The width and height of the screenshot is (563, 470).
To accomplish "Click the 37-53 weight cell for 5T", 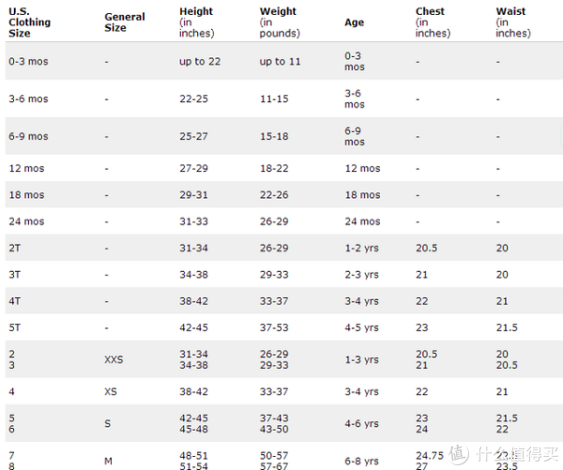I will click(274, 327).
